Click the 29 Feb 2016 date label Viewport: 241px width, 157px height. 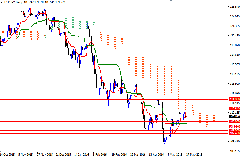point(119,155)
